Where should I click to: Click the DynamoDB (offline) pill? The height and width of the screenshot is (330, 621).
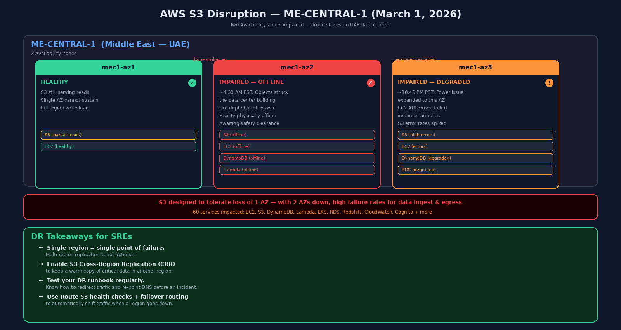point(297,158)
